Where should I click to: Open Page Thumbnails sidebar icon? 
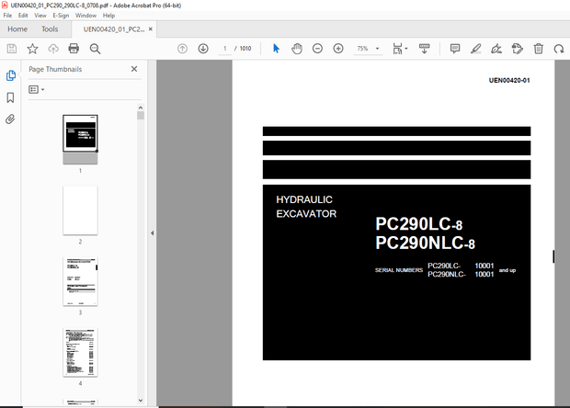point(10,75)
